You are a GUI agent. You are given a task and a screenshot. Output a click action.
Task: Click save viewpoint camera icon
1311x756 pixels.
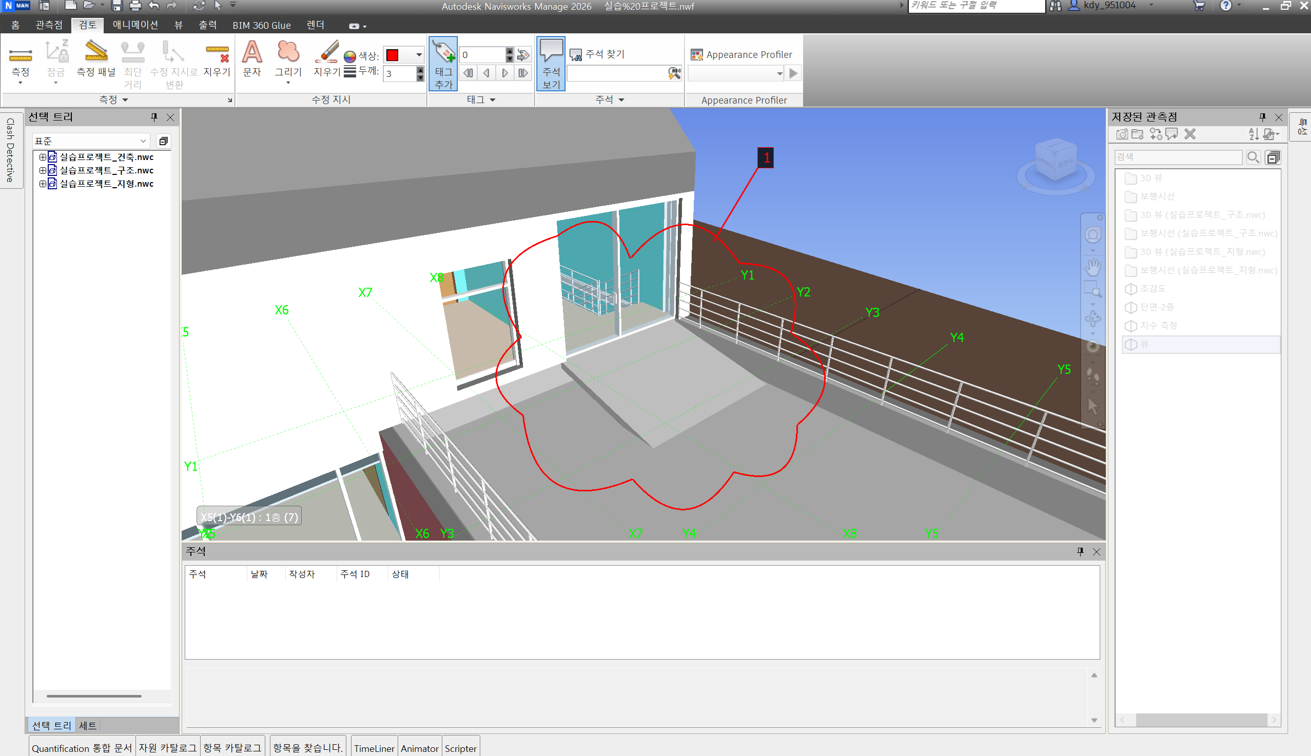(1122, 134)
